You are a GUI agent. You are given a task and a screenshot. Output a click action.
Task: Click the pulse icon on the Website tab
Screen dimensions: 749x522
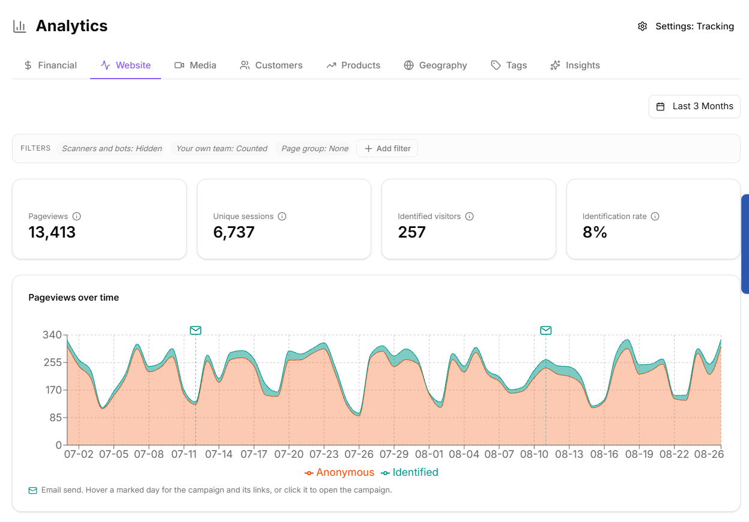(x=106, y=65)
